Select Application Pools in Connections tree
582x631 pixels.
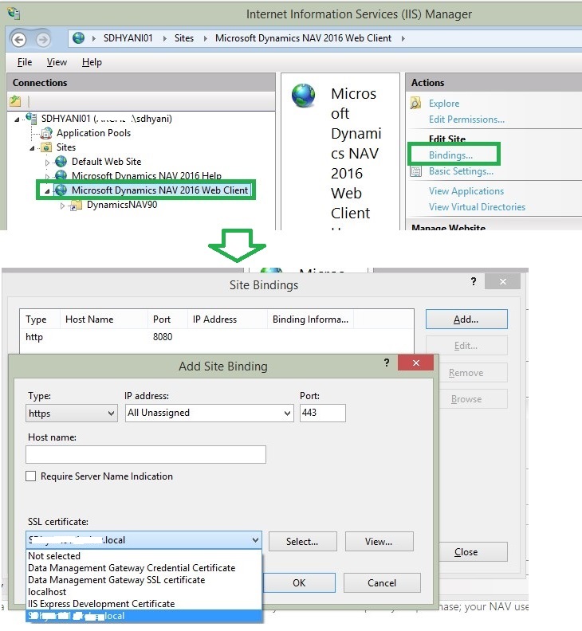pyautogui.click(x=93, y=133)
